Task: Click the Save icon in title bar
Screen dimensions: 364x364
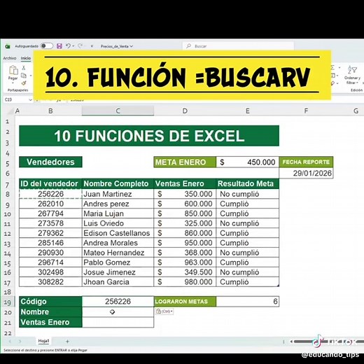Action: (x=59, y=46)
